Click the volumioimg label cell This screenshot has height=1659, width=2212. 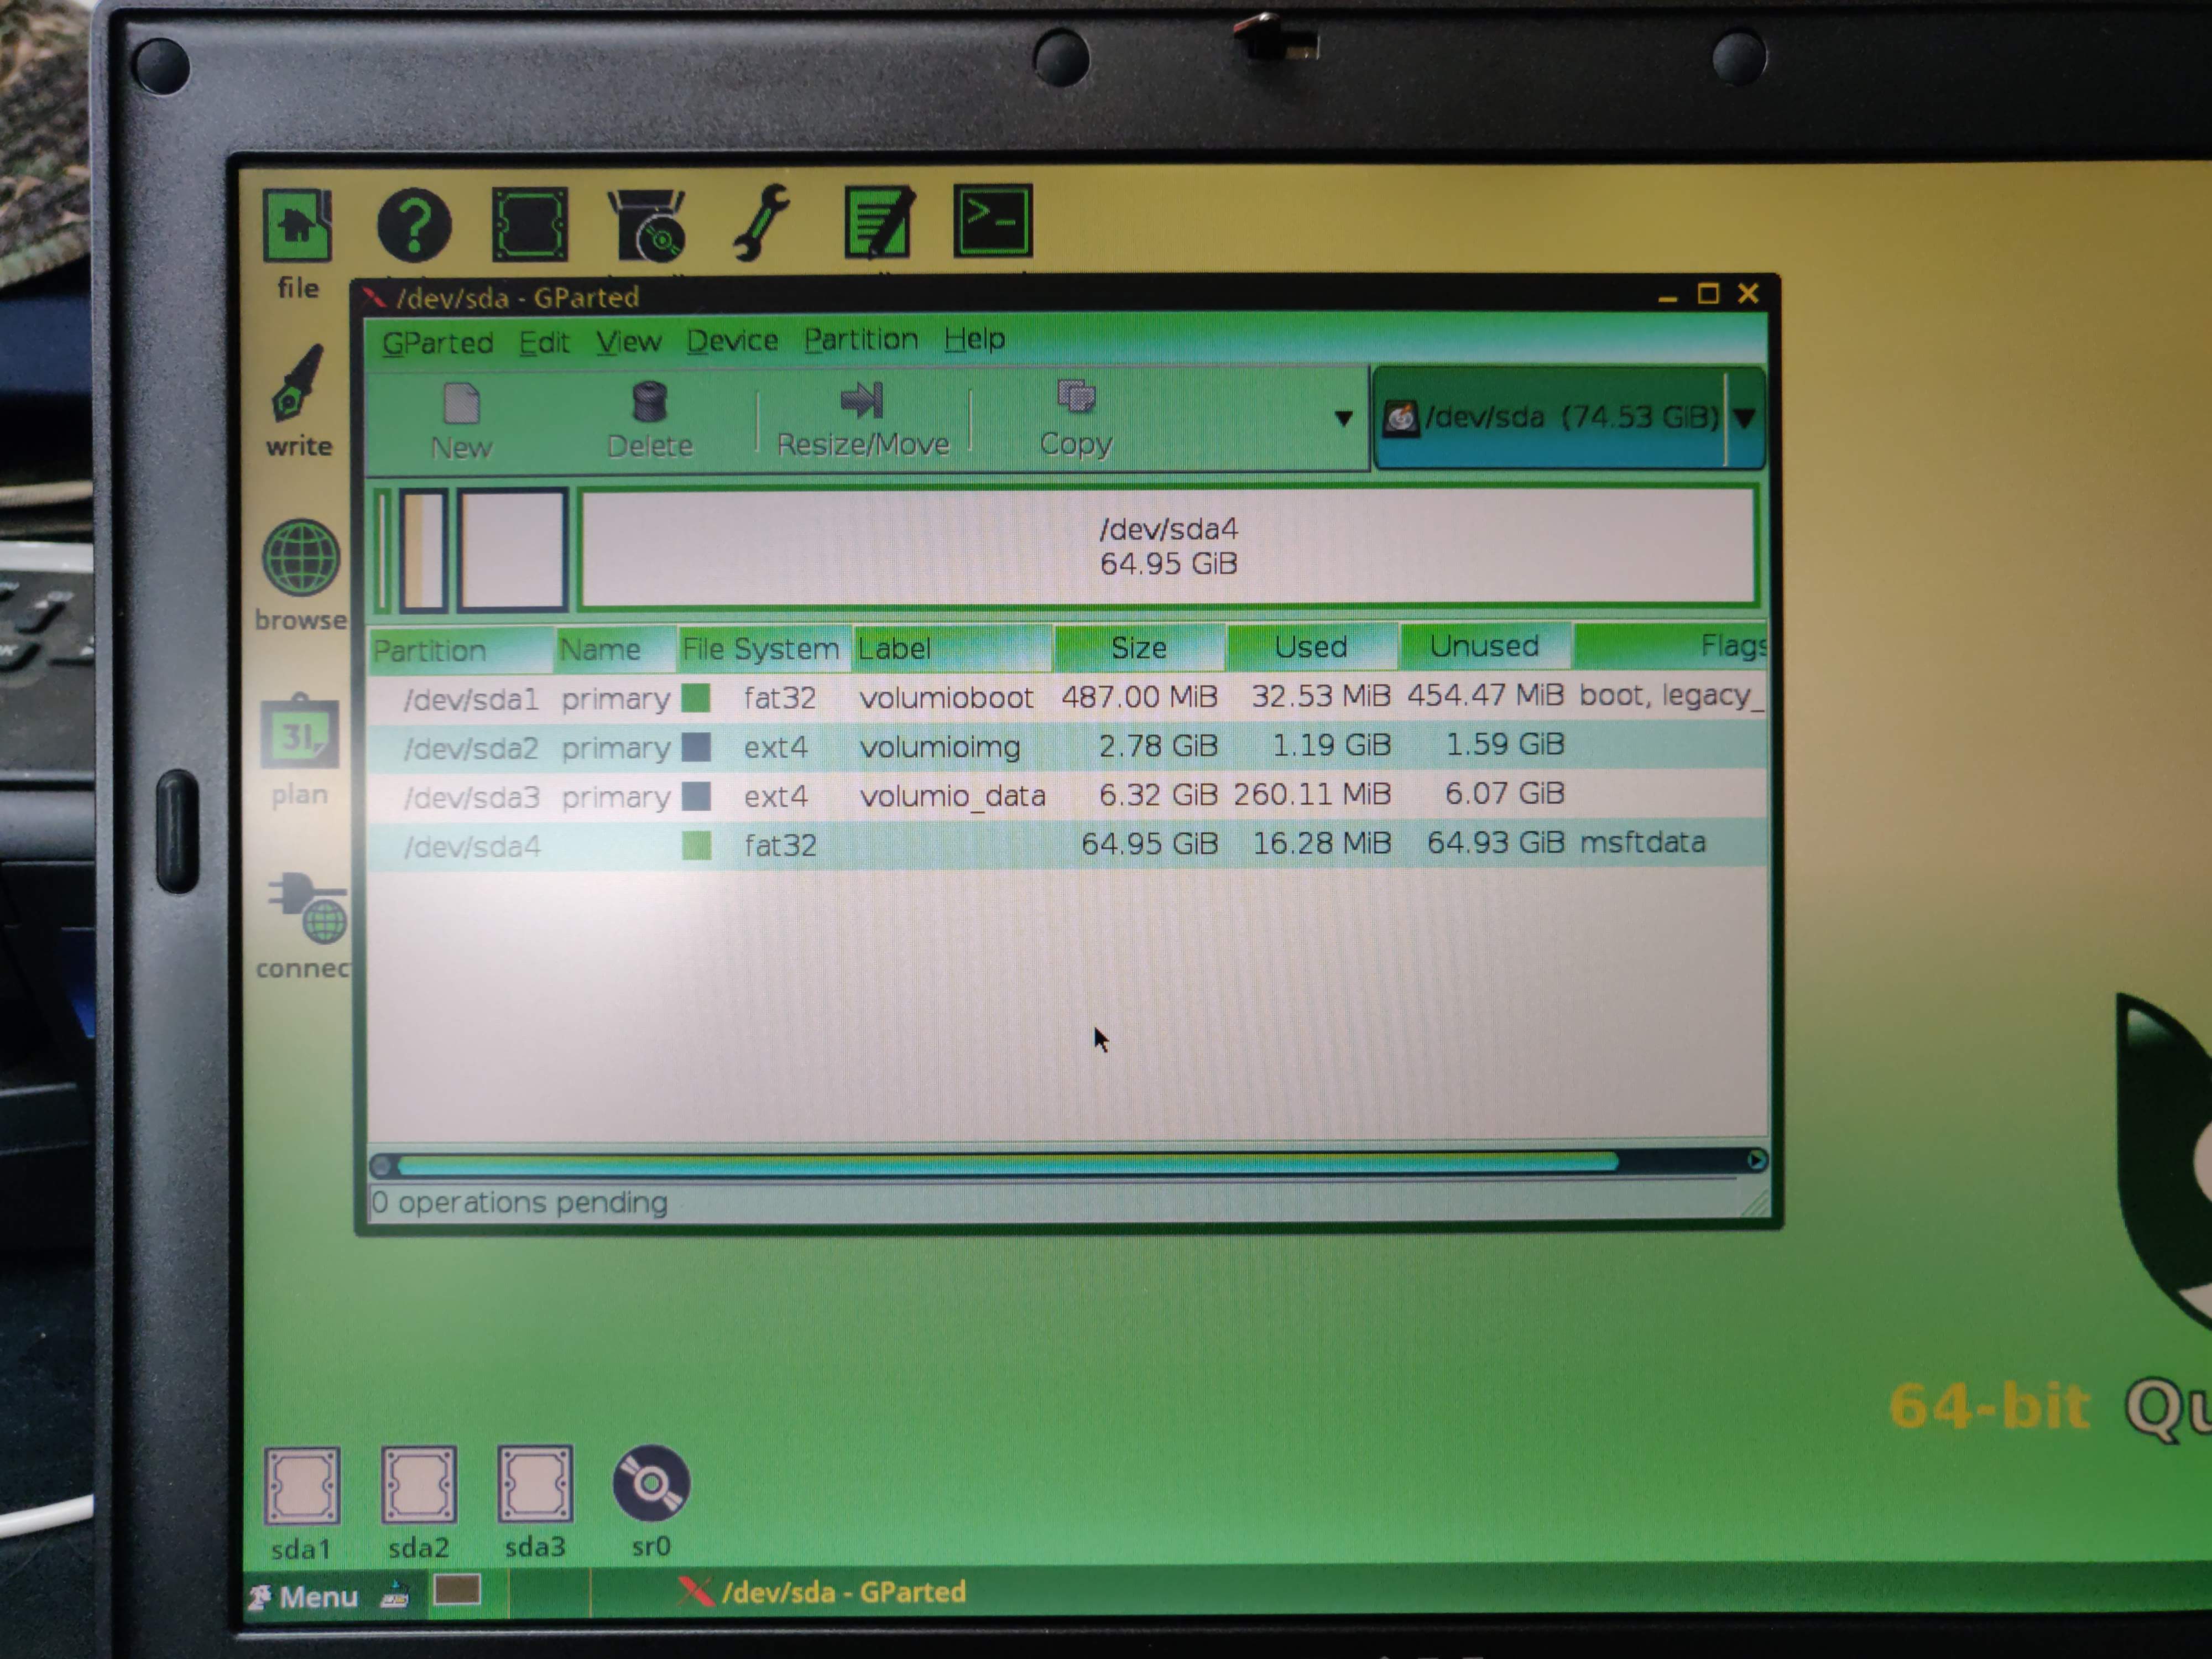940,747
